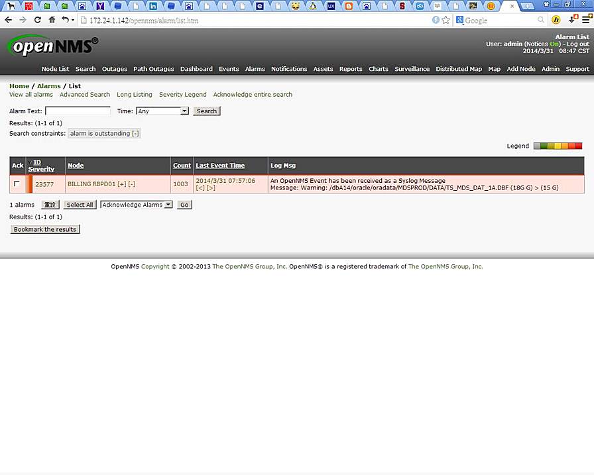Image resolution: width=594 pixels, height=475 pixels.
Task: Click the undo closed tab arrow icon
Action: click(x=65, y=20)
